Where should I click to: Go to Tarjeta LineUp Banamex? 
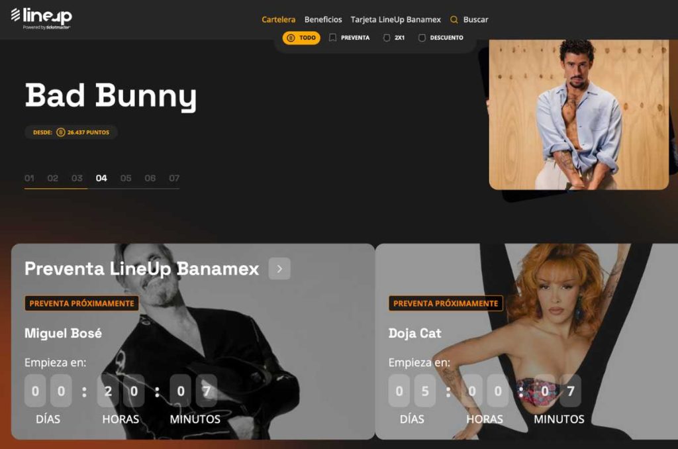click(395, 20)
